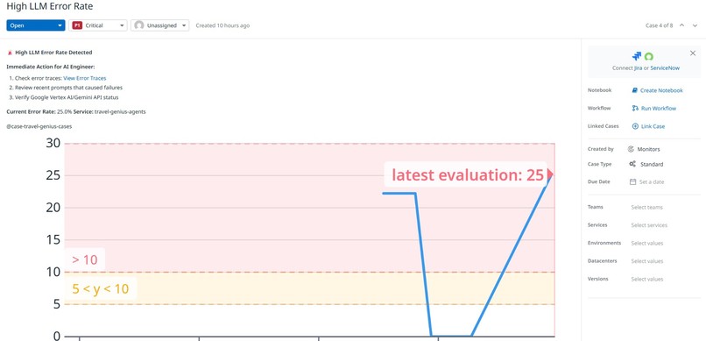The width and height of the screenshot is (706, 341).
Task: Click the High LLM Error Rate Detected heading
Action: point(53,53)
